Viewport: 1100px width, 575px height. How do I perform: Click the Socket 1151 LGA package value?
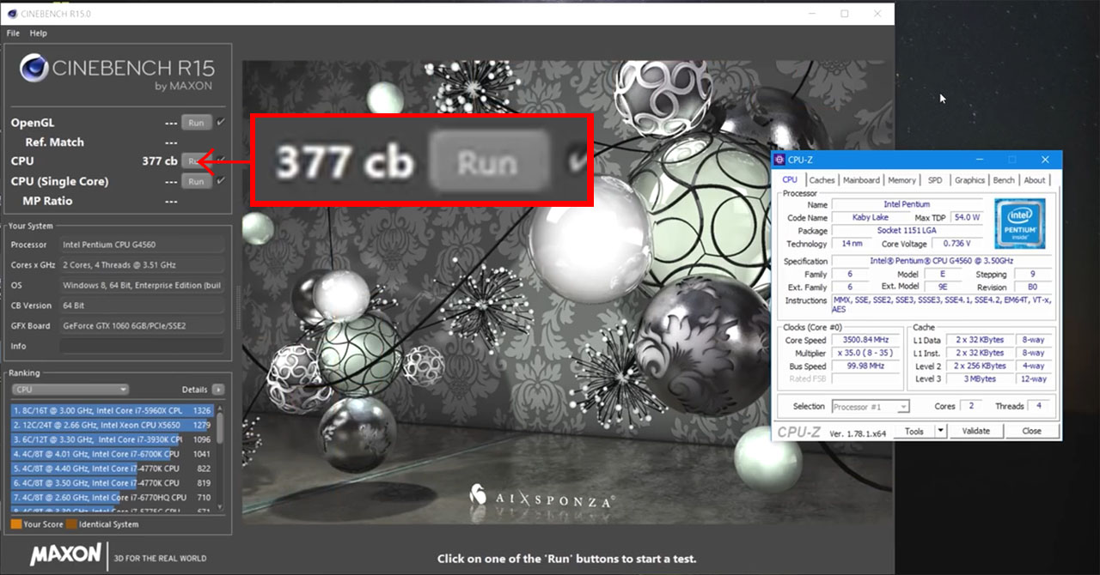pyautogui.click(x=907, y=231)
